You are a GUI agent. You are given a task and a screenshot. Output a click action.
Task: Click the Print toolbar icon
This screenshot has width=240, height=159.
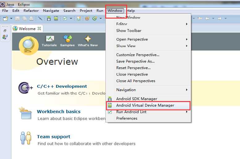(x=31, y=19)
